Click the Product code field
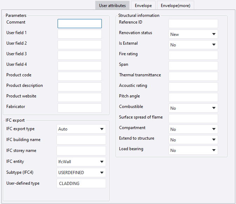Screen dimensions: 236x204 80,76
